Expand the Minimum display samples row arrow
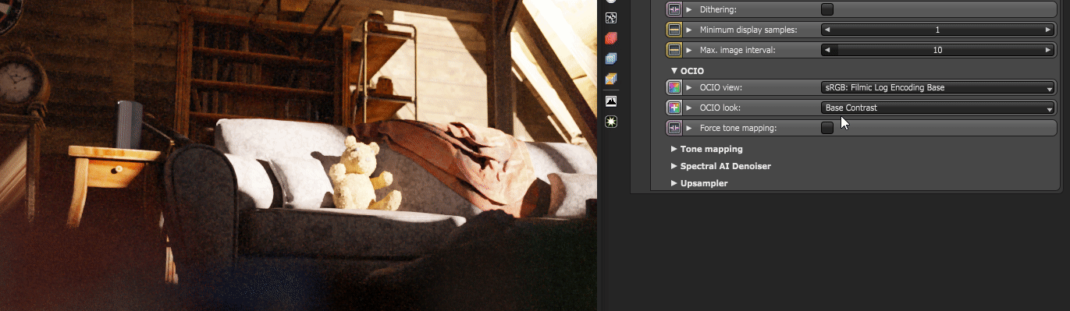Image resolution: width=1070 pixels, height=311 pixels. pos(689,30)
